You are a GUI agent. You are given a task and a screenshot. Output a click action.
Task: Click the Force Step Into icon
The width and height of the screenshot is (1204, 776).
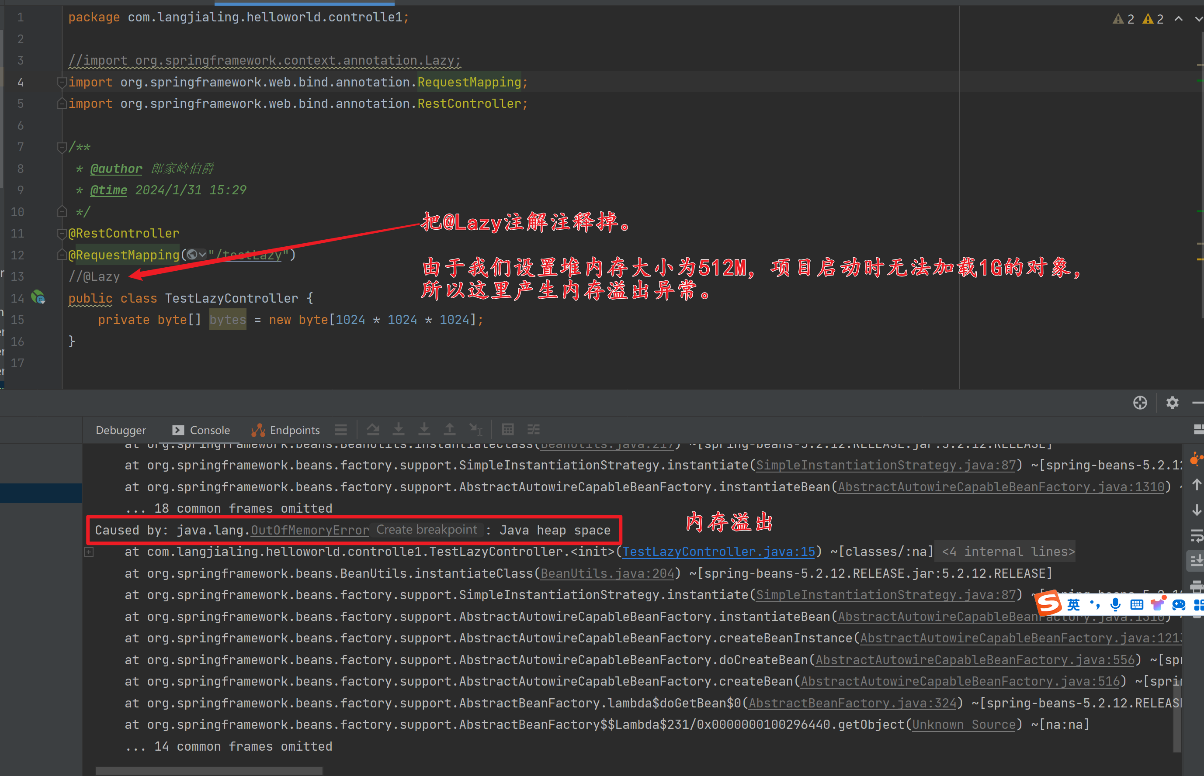(x=424, y=429)
